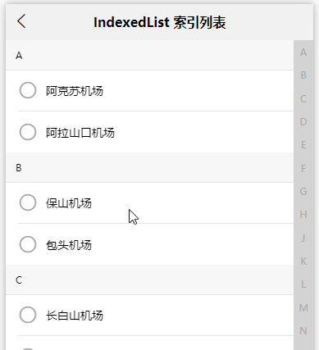Image resolution: width=319 pixels, height=350 pixels.
Task: Navigate to index letter H
Action: (x=303, y=215)
